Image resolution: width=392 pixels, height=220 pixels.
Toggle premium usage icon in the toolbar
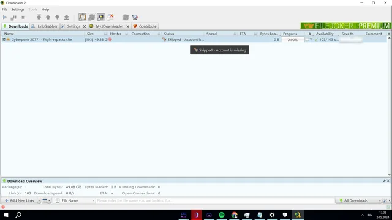[x=100, y=17]
